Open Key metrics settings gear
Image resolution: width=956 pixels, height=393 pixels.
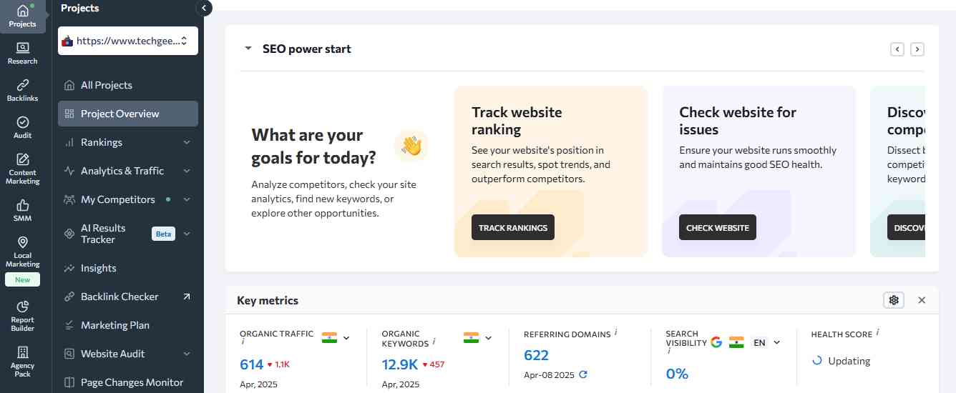tap(894, 300)
